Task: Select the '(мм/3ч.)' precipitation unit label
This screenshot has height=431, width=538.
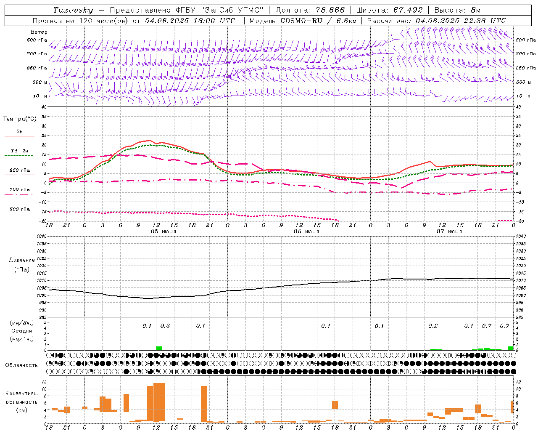Action: click(22, 323)
